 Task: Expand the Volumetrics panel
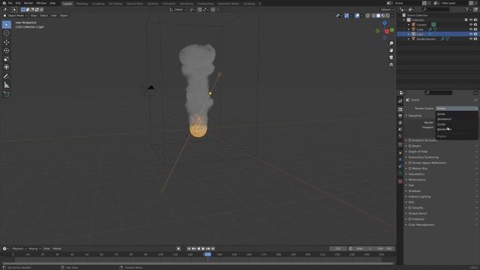416,174
